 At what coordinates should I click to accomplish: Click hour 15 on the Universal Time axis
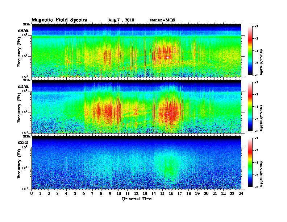(163, 194)
